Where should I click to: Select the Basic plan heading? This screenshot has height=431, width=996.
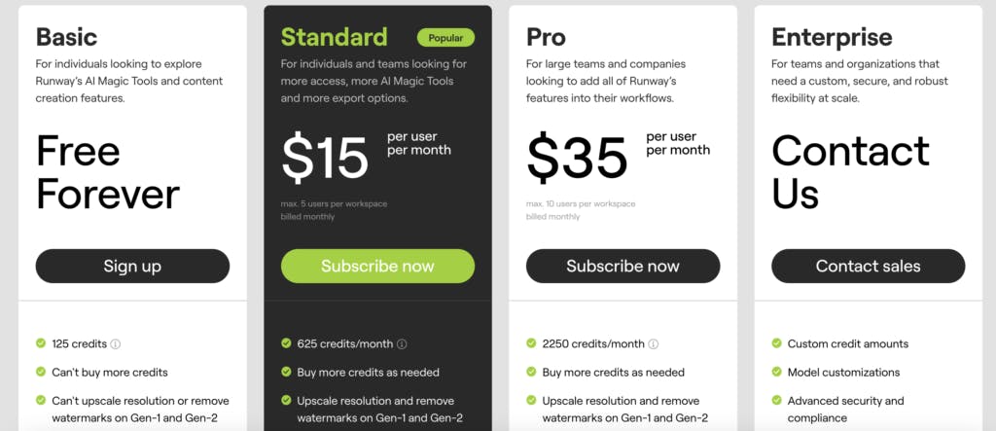click(66, 37)
